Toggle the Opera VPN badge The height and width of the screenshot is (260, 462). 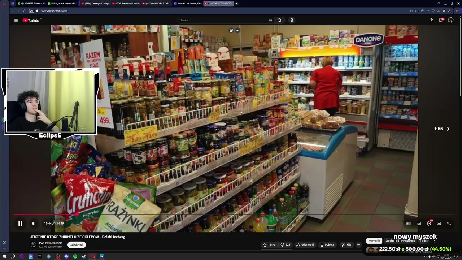(x=31, y=11)
